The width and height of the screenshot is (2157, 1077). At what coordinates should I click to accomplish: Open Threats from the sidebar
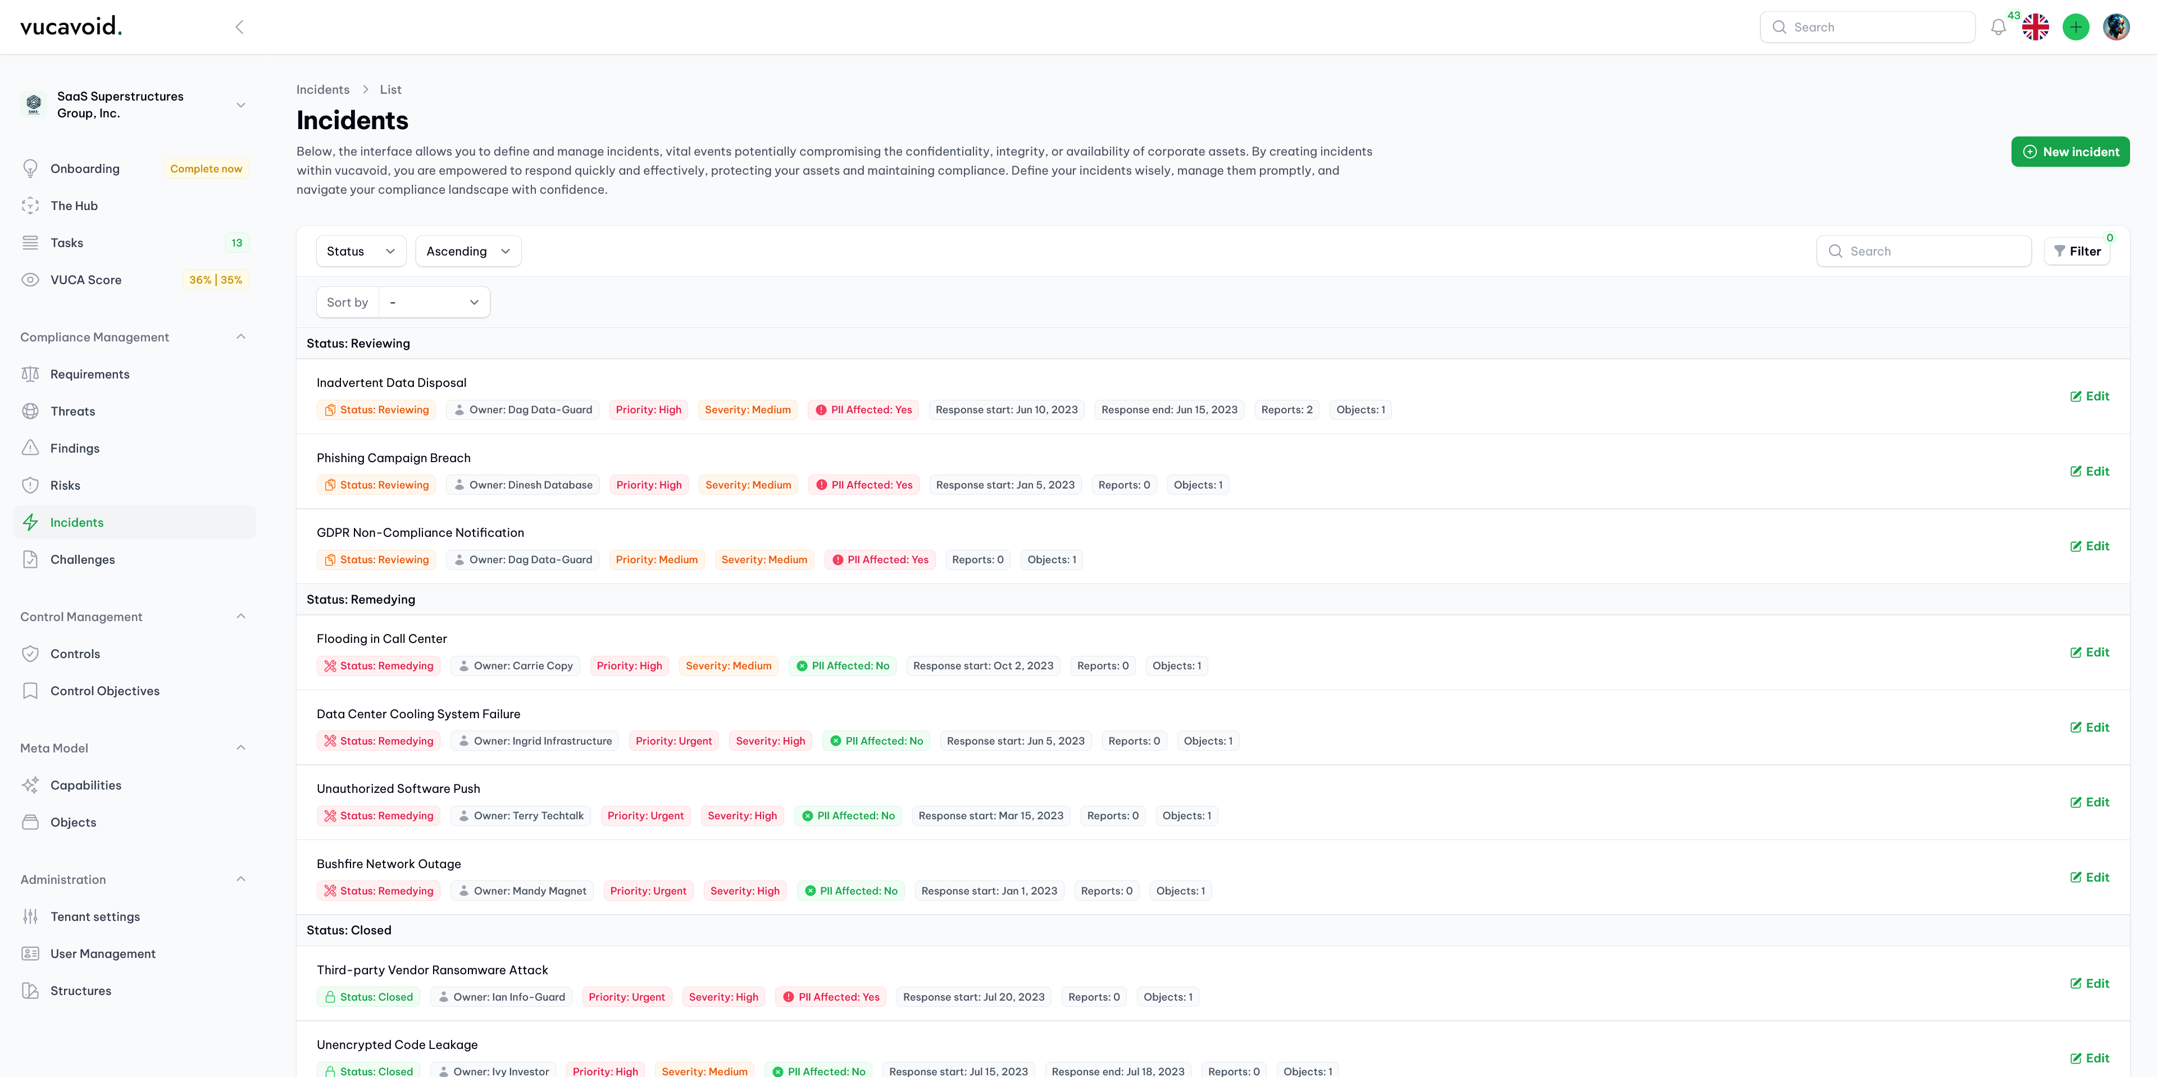point(73,411)
